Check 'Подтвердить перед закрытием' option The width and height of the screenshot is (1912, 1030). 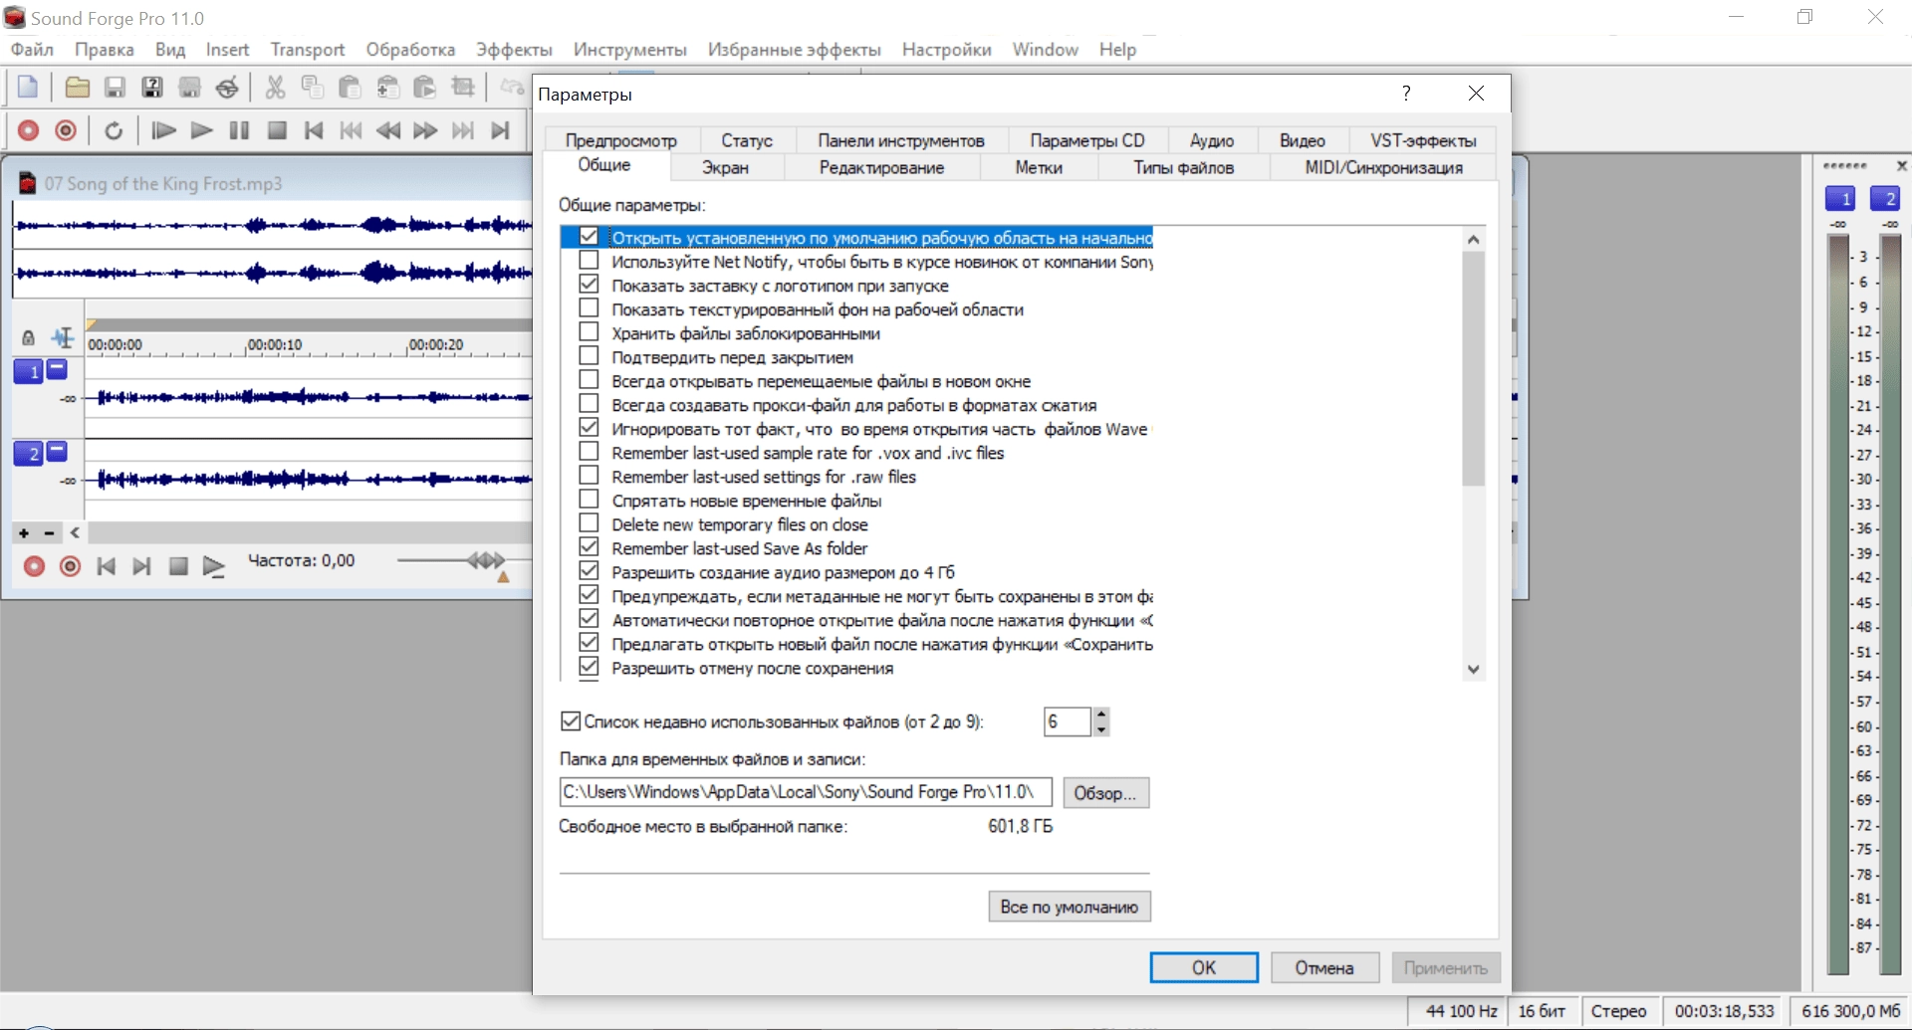coord(589,356)
